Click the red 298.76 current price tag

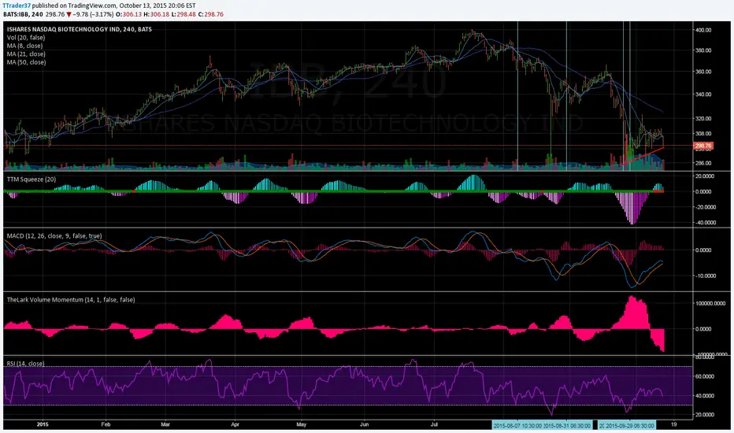pyautogui.click(x=703, y=146)
